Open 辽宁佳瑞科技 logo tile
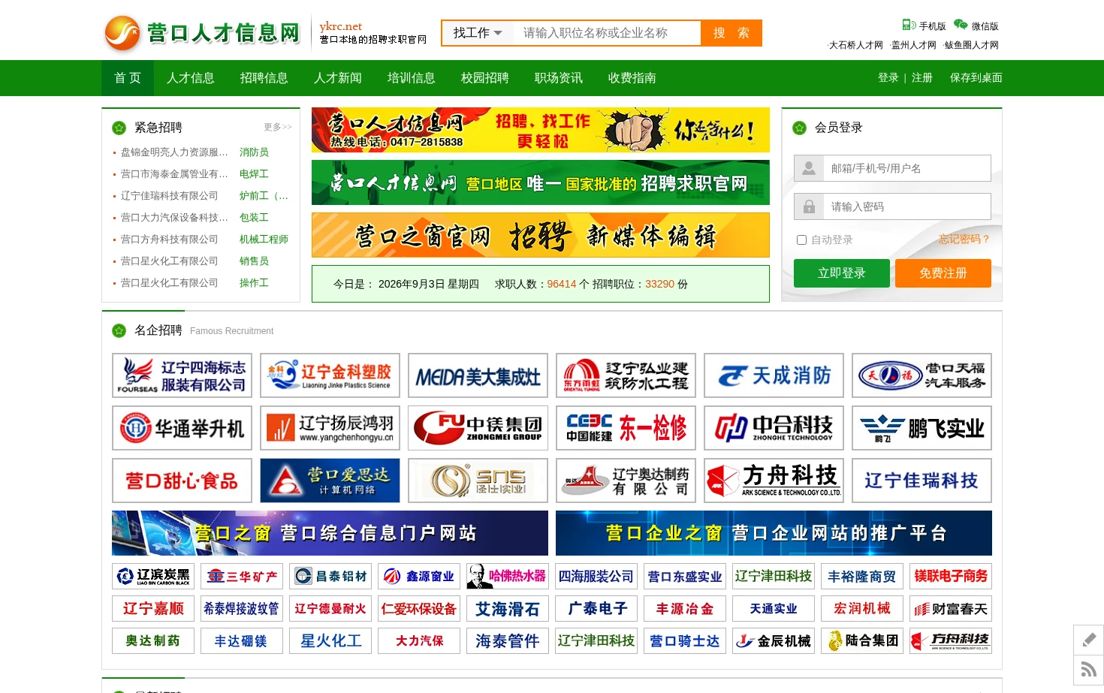This screenshot has width=1104, height=693. [x=922, y=481]
